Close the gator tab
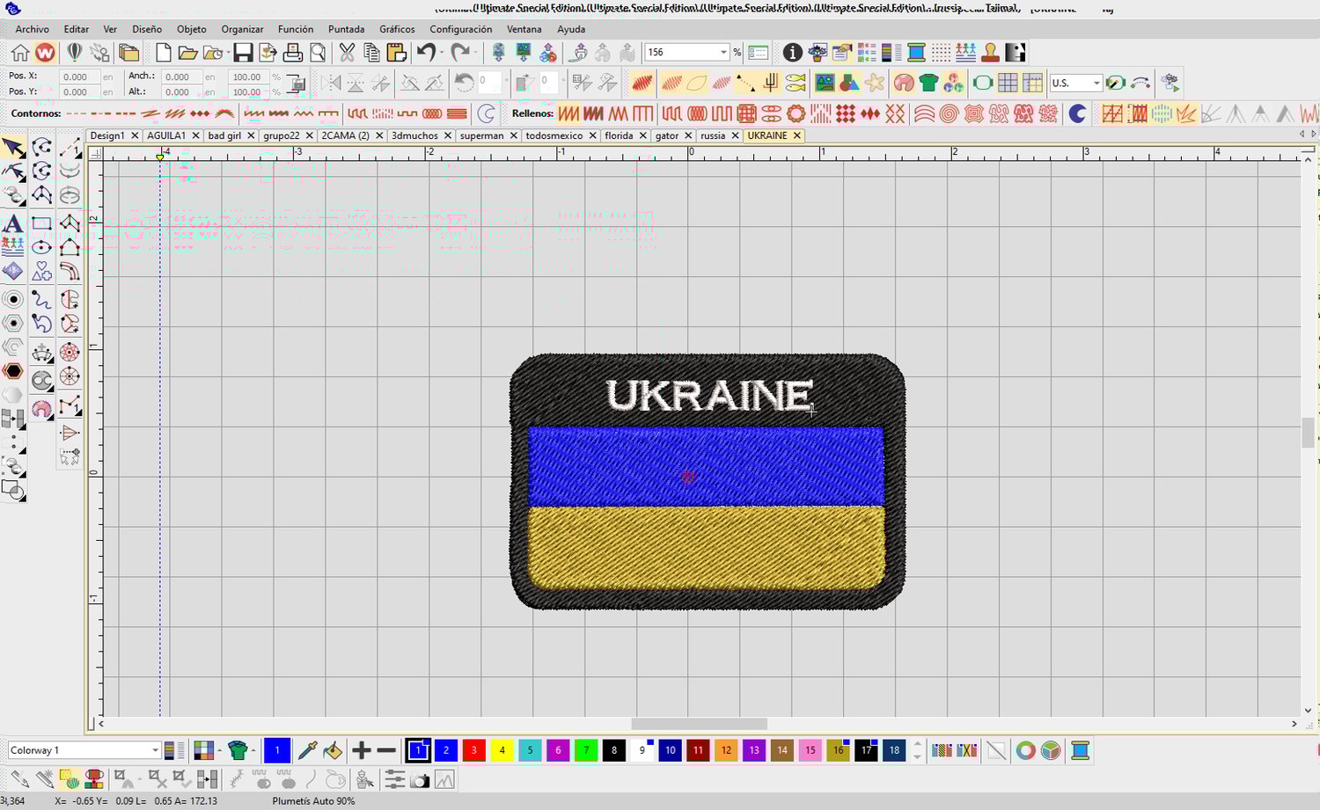This screenshot has height=810, width=1320. tap(688, 135)
